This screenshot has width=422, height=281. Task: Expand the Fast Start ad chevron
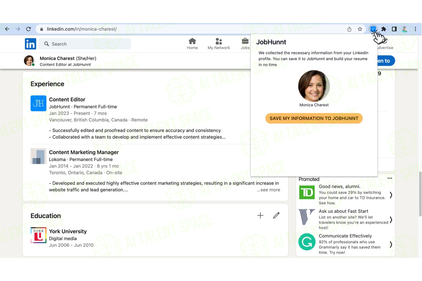[x=391, y=220]
